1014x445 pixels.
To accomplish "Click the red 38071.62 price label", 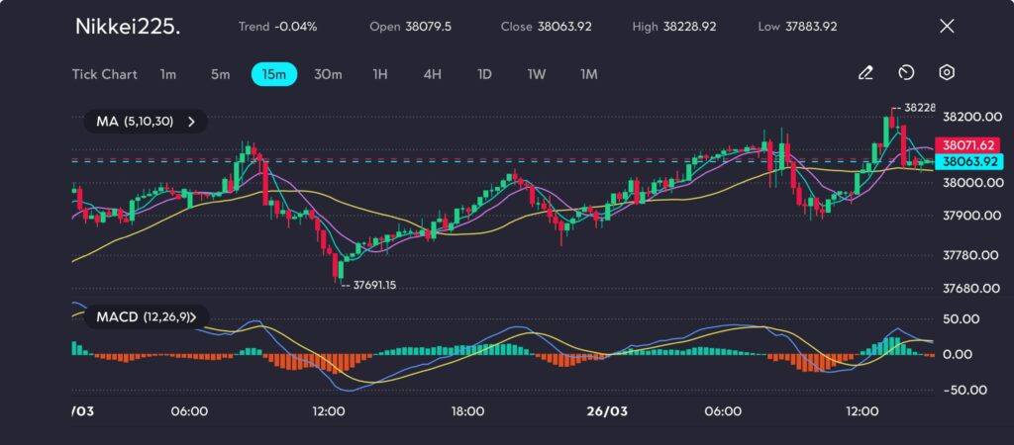I will click(967, 145).
